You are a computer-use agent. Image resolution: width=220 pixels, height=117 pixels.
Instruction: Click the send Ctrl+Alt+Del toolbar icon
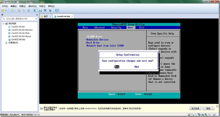(x=12, y=10)
